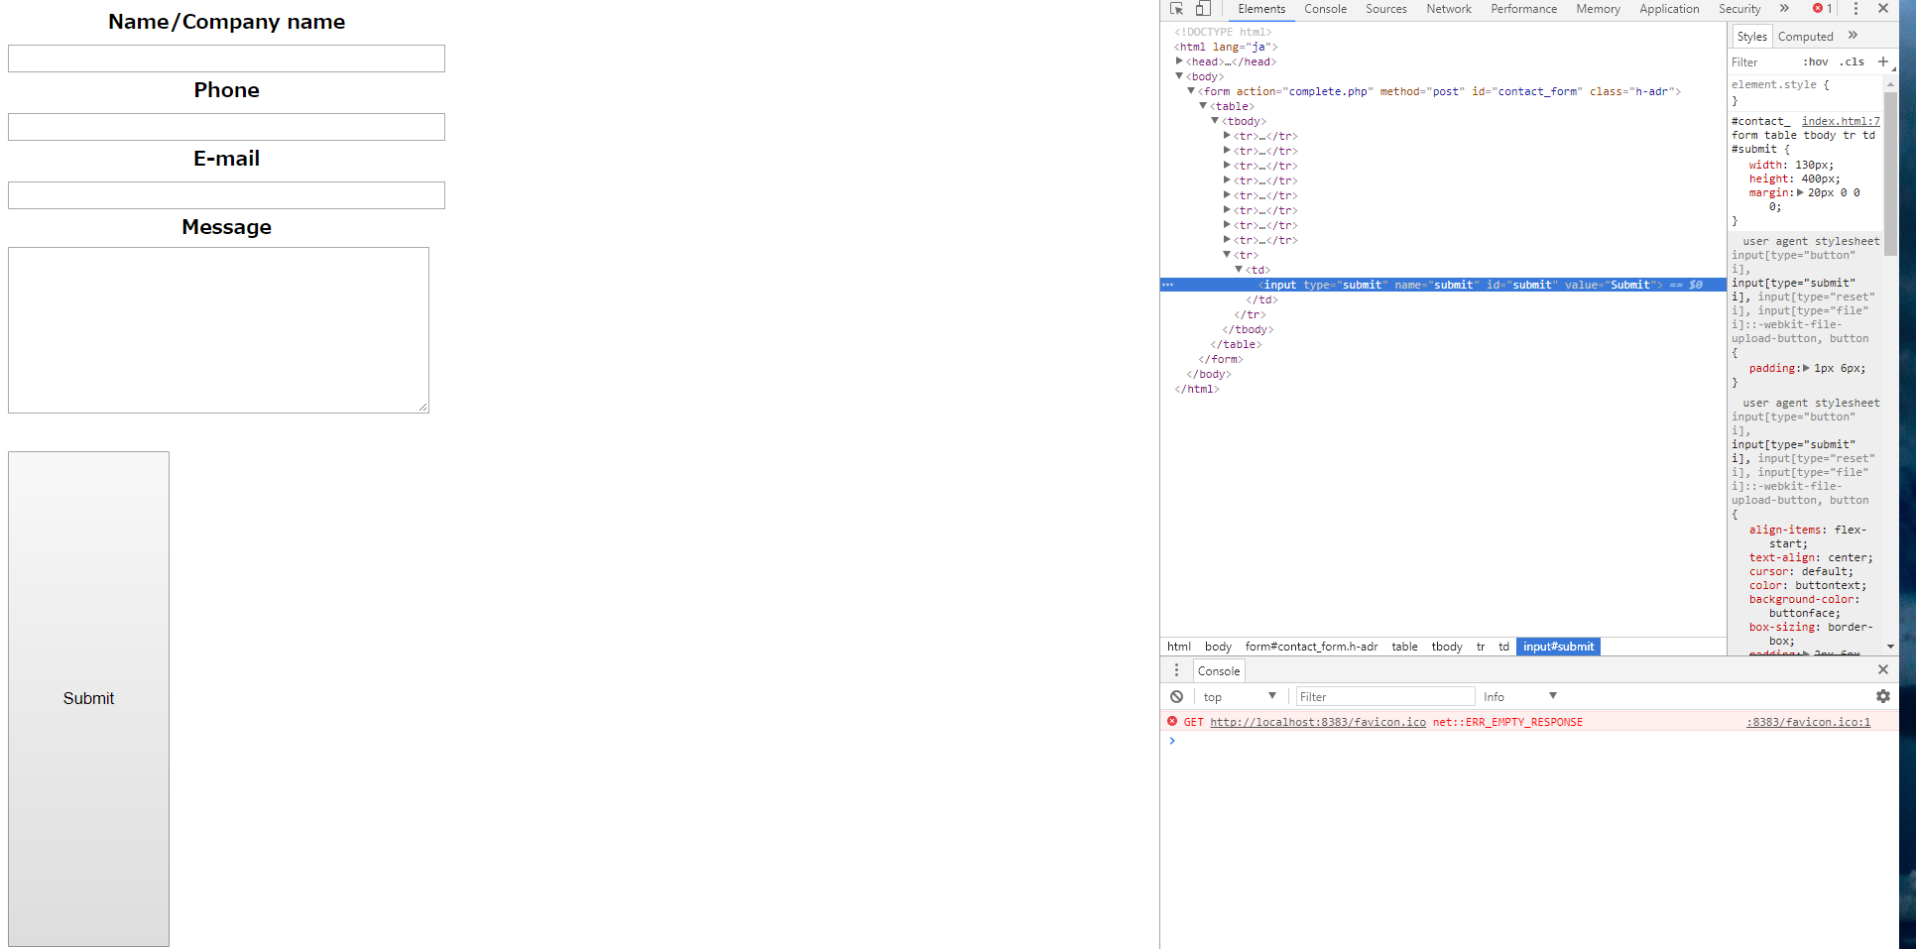The width and height of the screenshot is (1916, 949).
Task: Clear console with the ban icon
Action: click(1176, 697)
